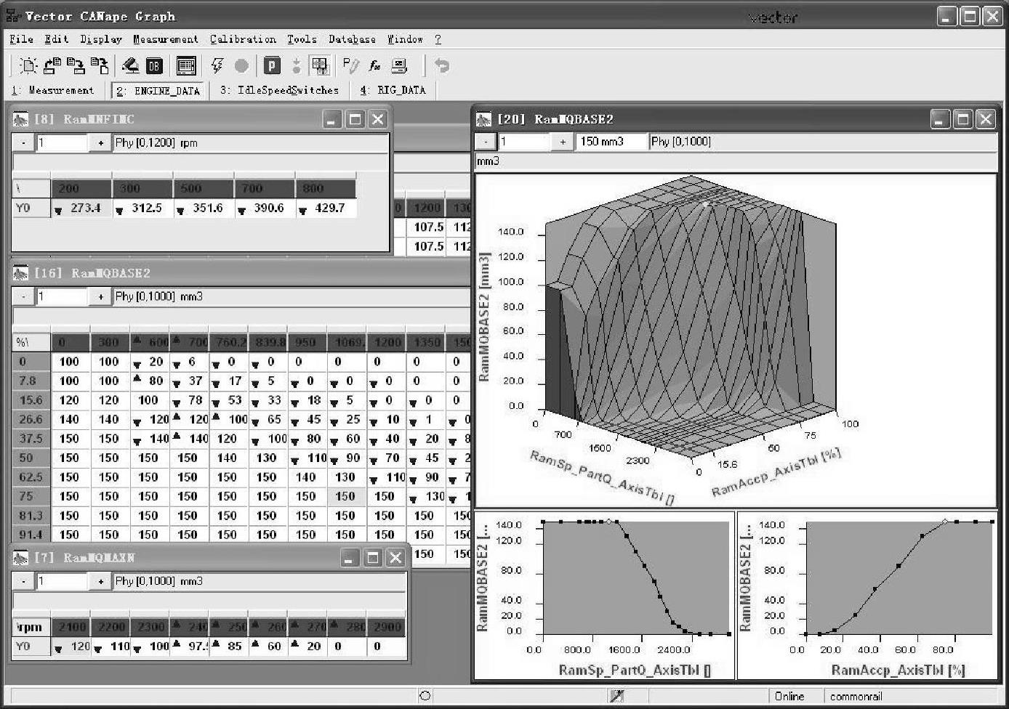
Task: Click the download arrows toolbar icon
Action: 296,66
